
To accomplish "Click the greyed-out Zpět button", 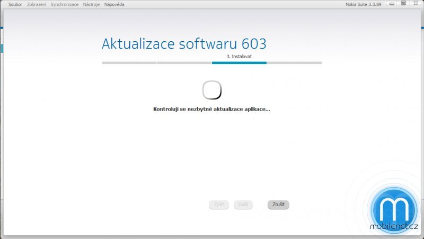I will (219, 205).
